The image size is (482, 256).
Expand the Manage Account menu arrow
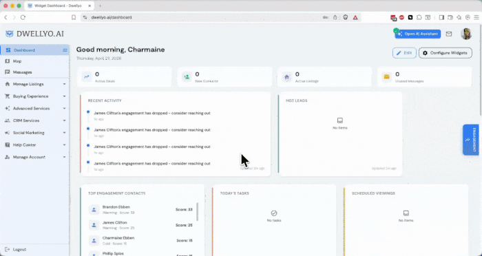tap(64, 157)
